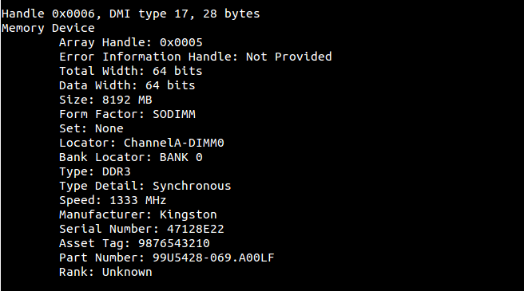Click the Type Detail value Synchronous
The image size is (524, 291).
pyautogui.click(x=192, y=186)
